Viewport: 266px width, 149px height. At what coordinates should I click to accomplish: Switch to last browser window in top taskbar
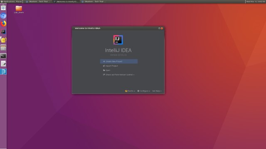[x=93, y=2]
